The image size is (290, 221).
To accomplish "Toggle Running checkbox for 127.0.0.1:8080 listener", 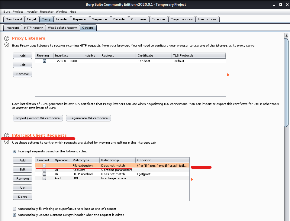I will pyautogui.click(x=45, y=61).
